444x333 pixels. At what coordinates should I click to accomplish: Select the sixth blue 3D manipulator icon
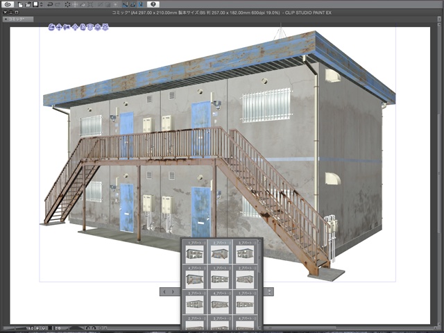coord(89,28)
